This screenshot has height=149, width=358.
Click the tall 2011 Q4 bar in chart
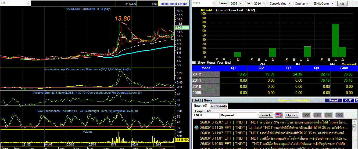pos(335,40)
